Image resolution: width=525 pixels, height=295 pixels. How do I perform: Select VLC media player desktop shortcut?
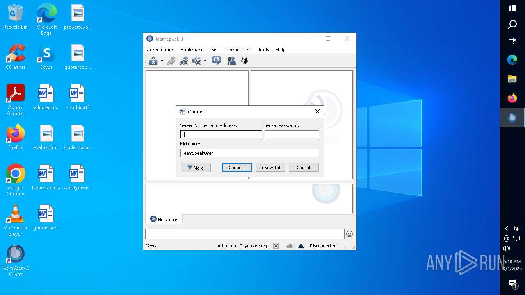tap(16, 220)
